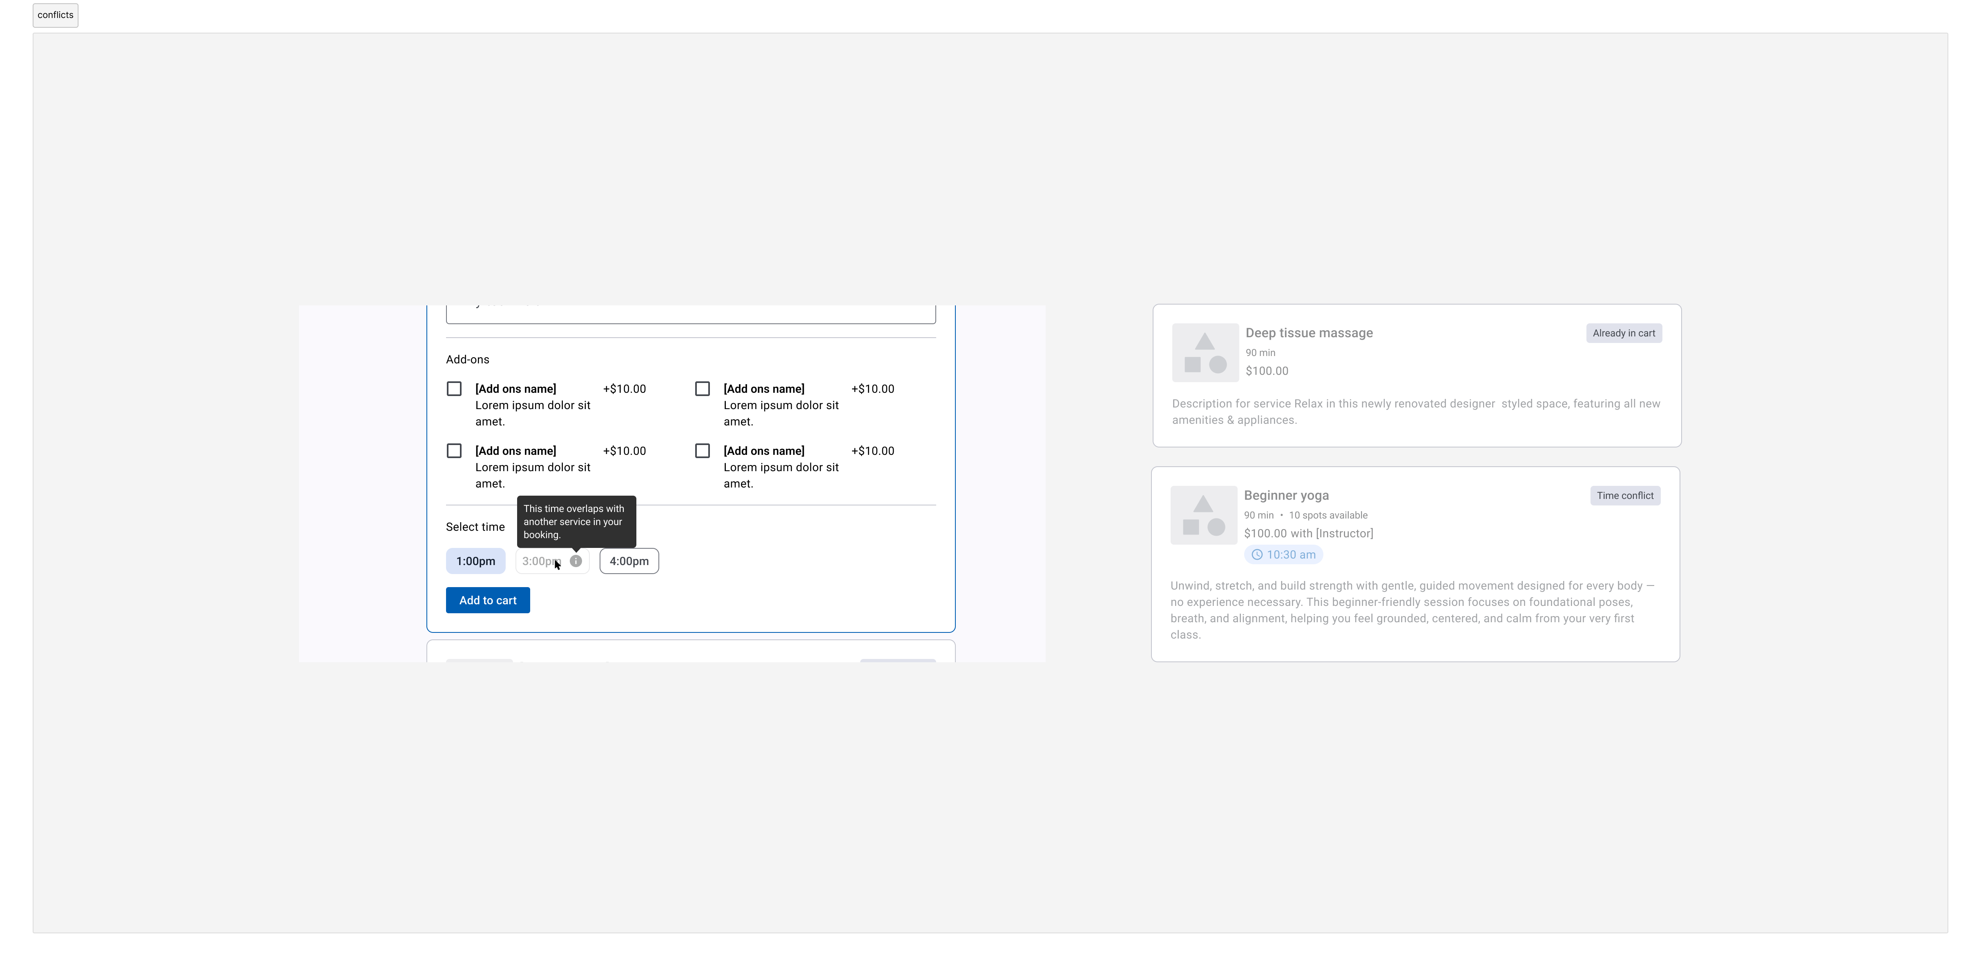
Task: Check the second add-on checkbox in top row
Action: tap(702, 389)
